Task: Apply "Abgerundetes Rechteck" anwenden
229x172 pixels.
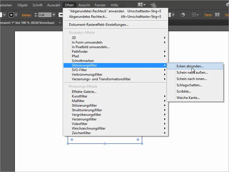Action: (115, 11)
